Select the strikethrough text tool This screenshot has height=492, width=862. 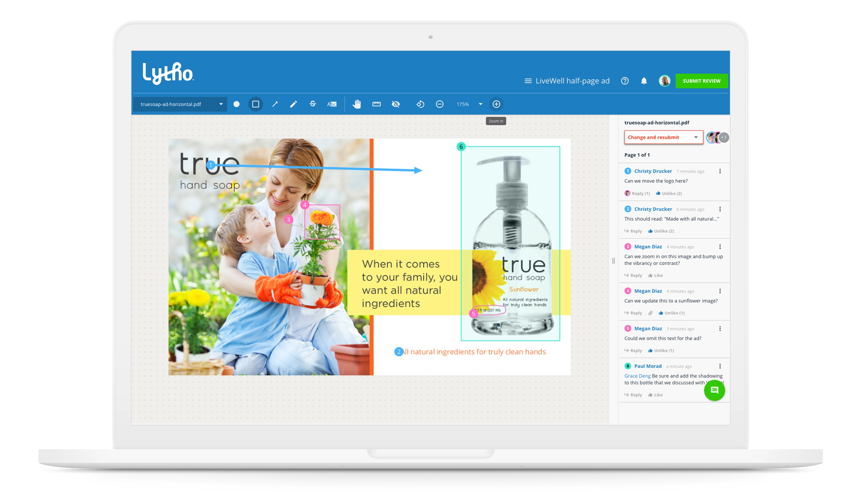click(x=313, y=104)
